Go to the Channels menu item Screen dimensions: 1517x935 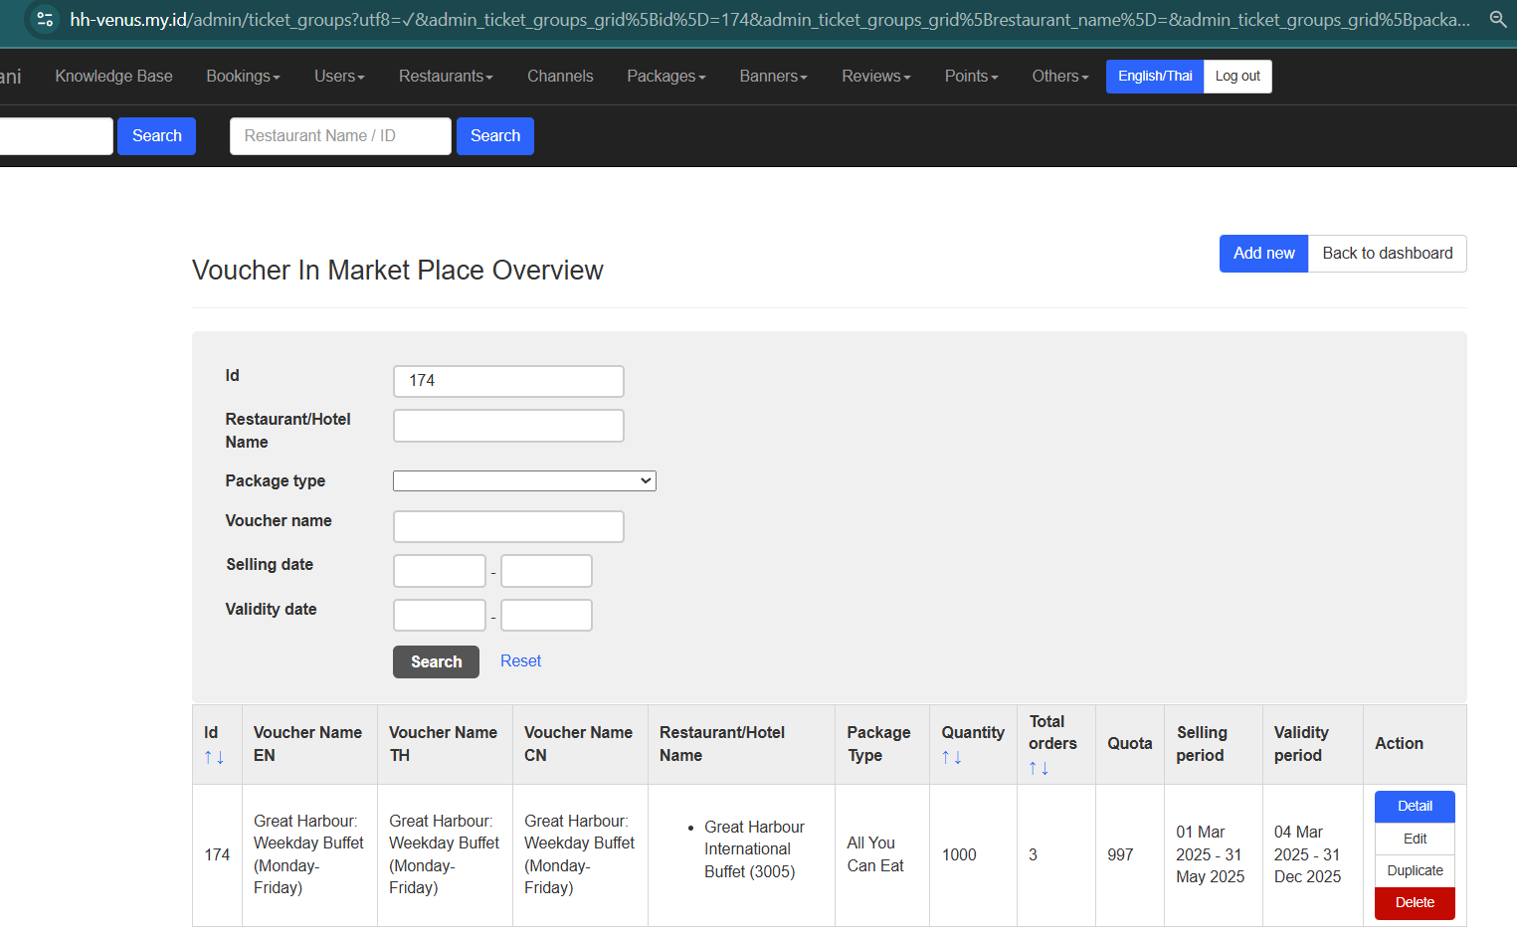point(559,77)
